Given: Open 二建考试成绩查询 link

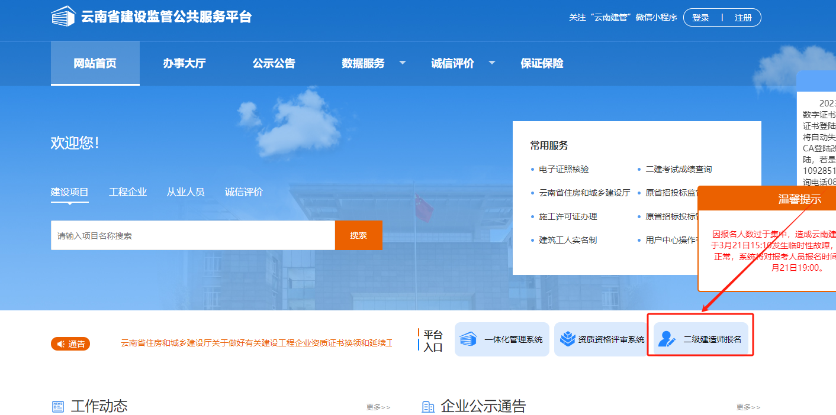Looking at the screenshot, I should (679, 169).
